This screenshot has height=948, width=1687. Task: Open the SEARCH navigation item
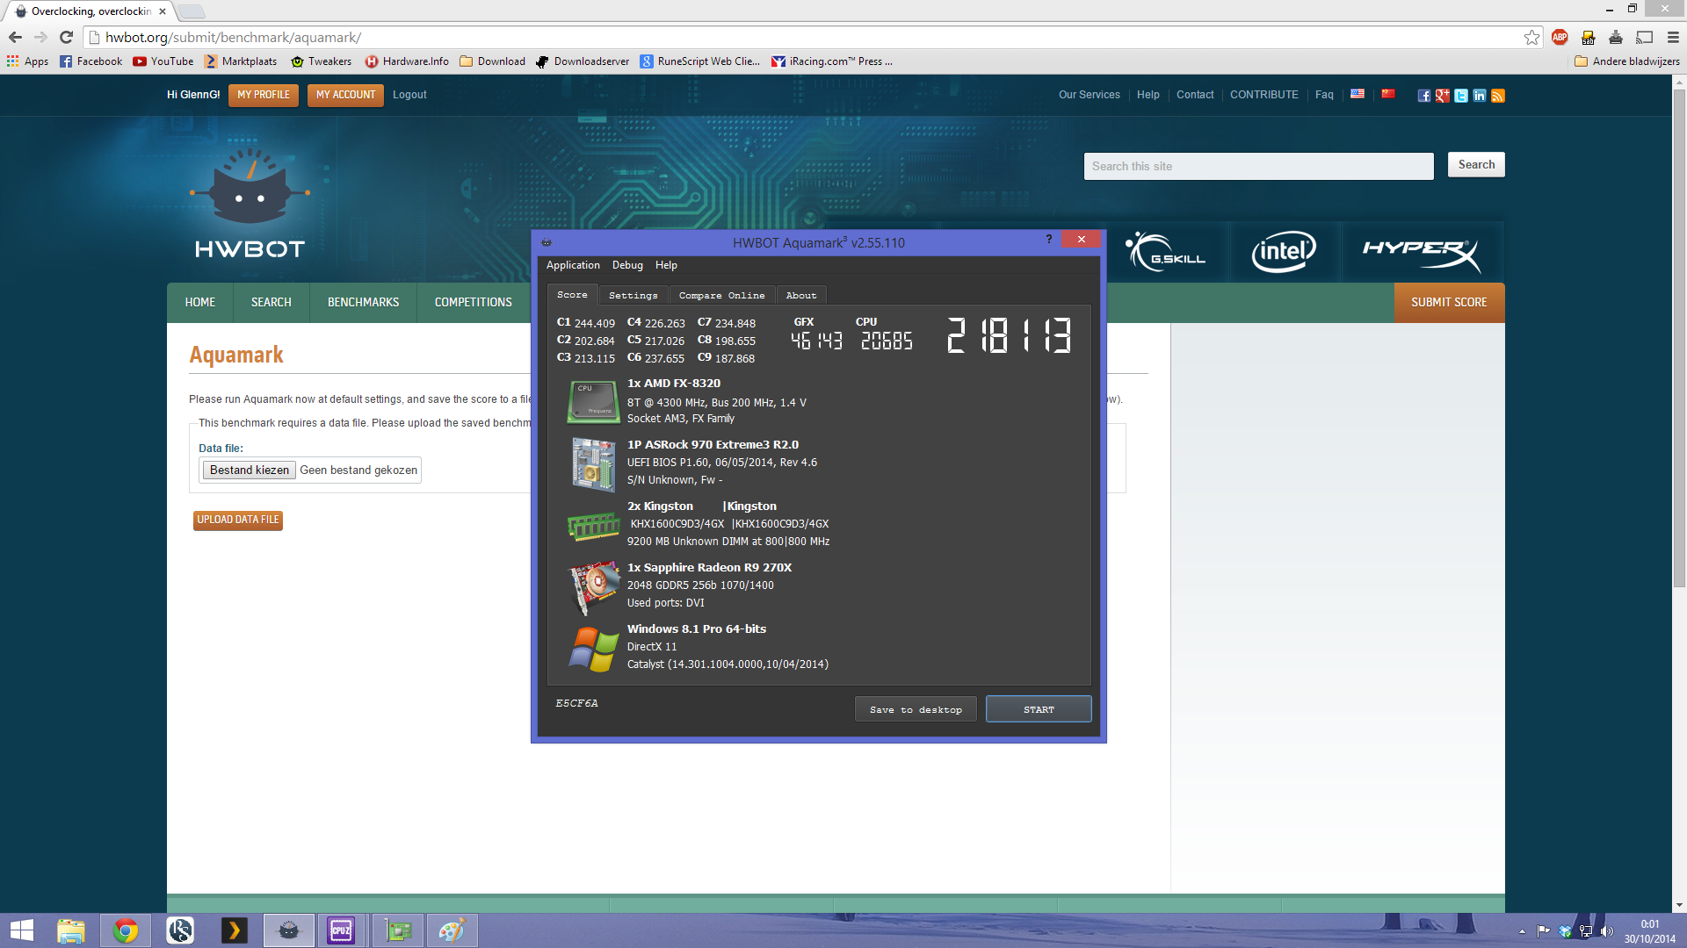(x=272, y=303)
